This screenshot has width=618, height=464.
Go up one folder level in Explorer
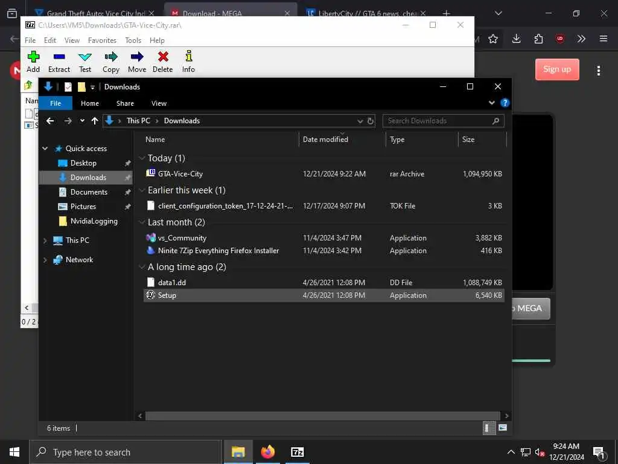click(x=95, y=121)
